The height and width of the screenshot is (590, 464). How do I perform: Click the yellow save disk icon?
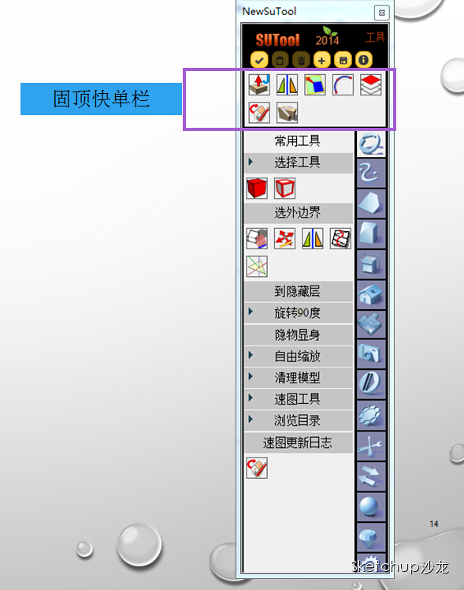(343, 60)
